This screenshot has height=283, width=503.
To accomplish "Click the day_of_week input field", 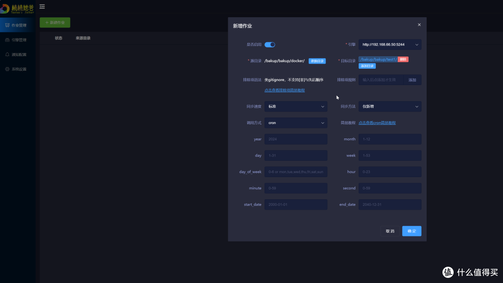I will click(x=296, y=171).
